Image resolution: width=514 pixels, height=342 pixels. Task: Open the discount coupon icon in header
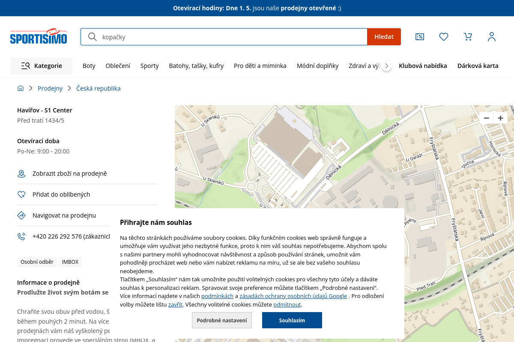(420, 37)
